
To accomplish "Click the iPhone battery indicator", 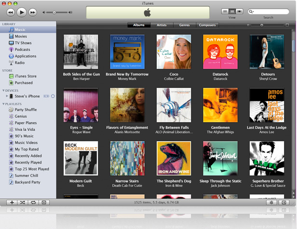I will (46, 96).
